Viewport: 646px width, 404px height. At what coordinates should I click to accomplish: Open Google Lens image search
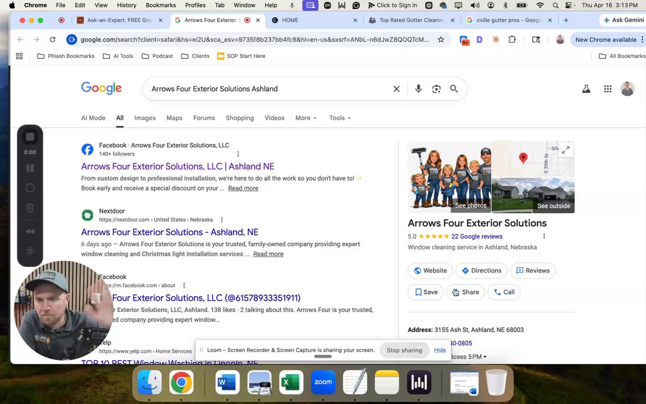pyautogui.click(x=436, y=89)
